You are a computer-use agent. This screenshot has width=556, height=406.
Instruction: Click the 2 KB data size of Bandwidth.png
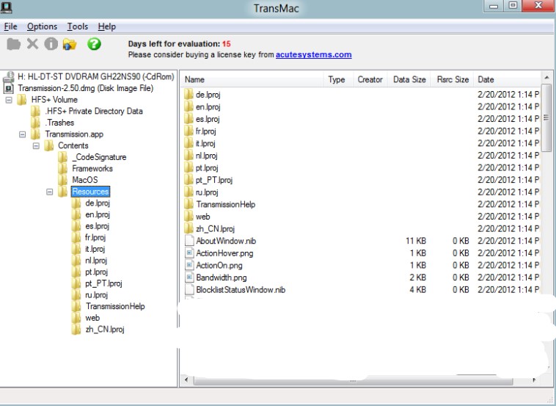(x=417, y=278)
